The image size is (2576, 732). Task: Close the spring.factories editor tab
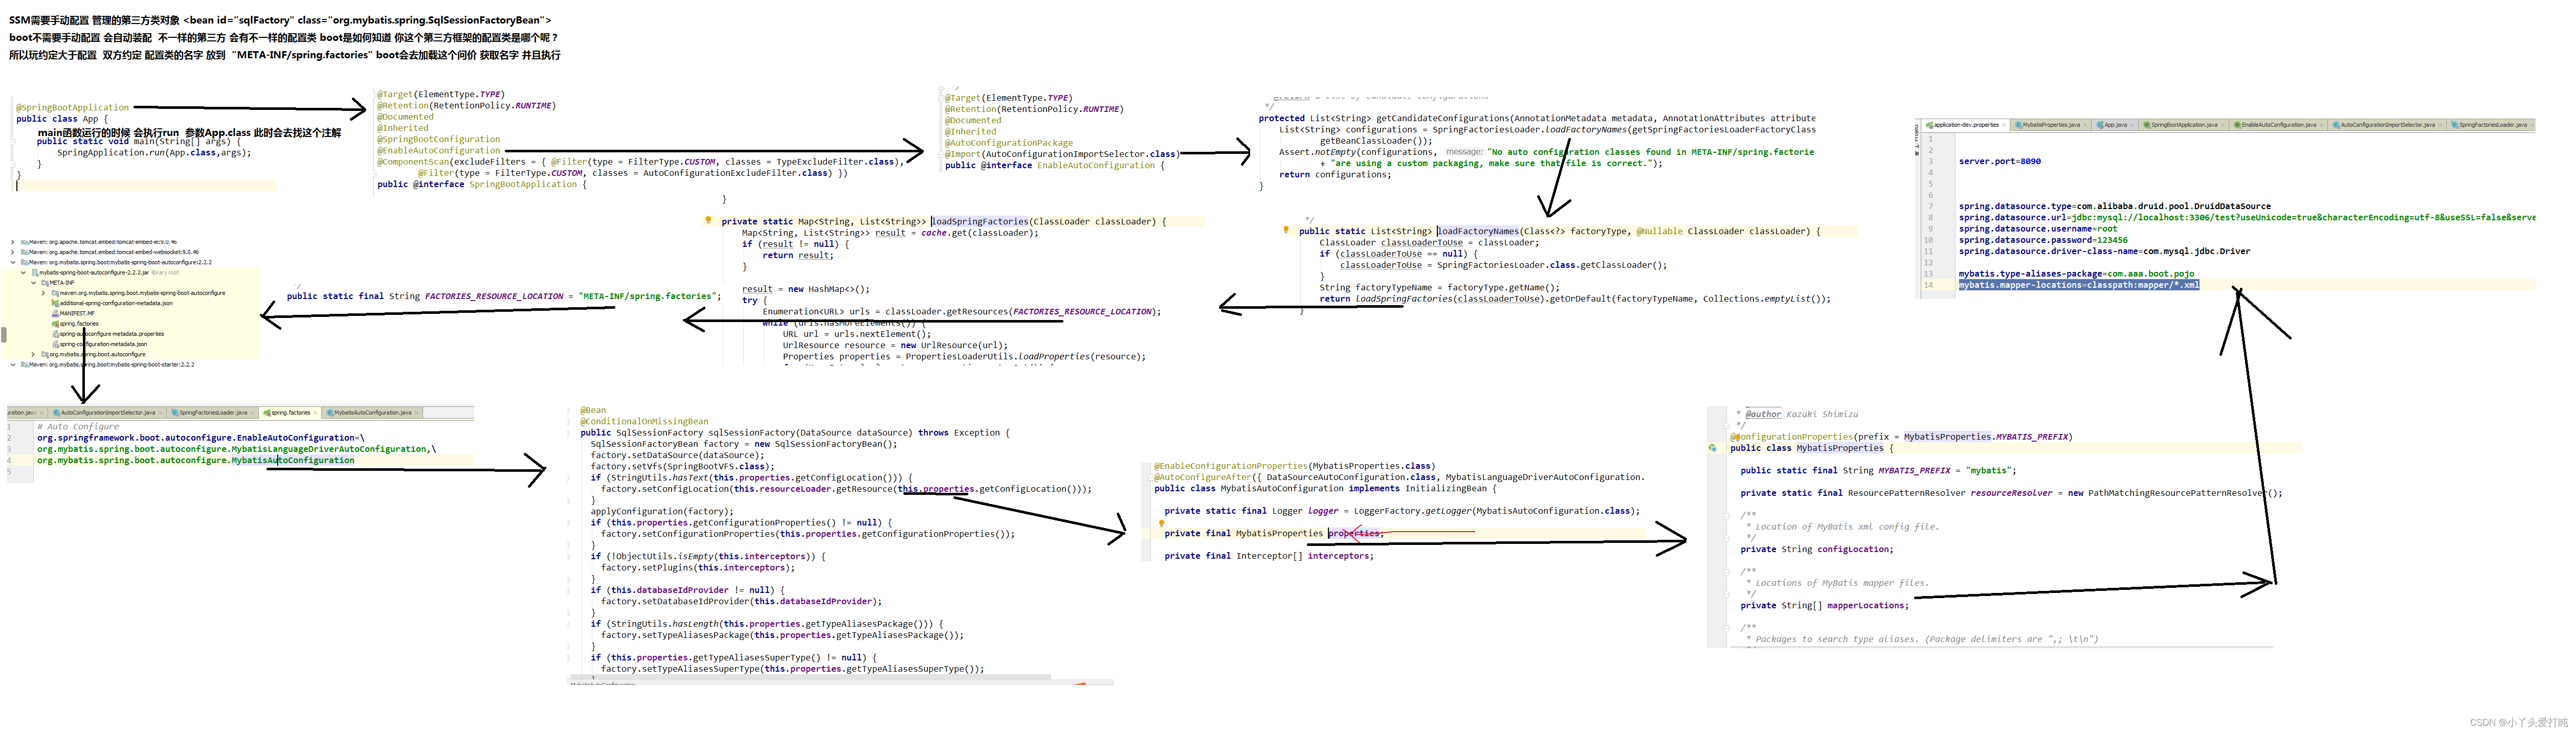(315, 413)
